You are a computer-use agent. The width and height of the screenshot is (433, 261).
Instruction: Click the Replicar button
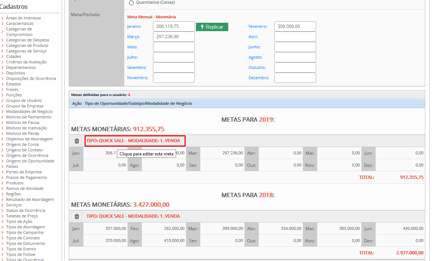tap(212, 27)
